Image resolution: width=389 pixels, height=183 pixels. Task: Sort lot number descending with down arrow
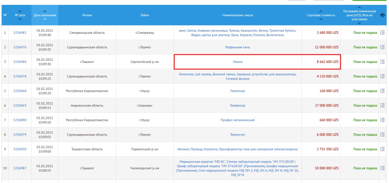(20, 19)
